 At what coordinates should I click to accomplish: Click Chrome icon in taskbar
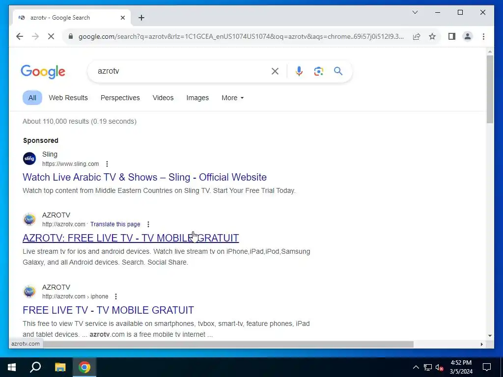84,367
